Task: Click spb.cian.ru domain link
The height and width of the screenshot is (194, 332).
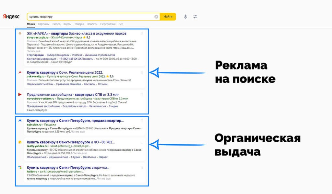Action: coord(34,124)
